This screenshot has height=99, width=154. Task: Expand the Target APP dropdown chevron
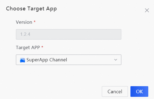[116, 60]
